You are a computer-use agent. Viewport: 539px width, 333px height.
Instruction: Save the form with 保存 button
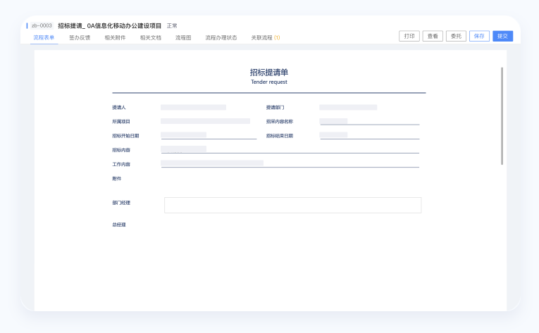click(x=479, y=36)
